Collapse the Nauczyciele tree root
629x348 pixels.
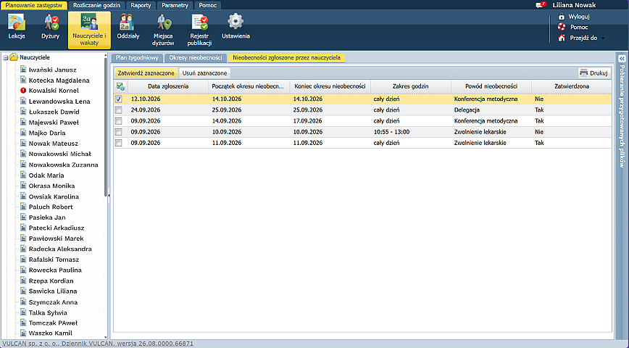point(6,58)
